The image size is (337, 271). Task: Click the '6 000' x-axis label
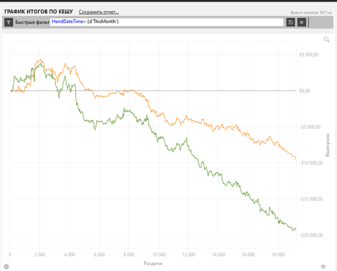pyautogui.click(x=99, y=255)
